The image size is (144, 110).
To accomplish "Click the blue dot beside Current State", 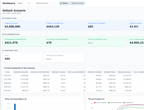I will [3, 18].
